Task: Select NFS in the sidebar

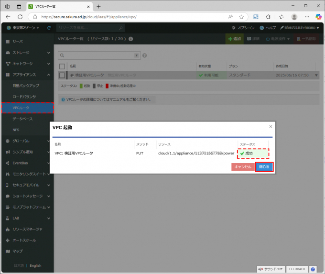Action: pyautogui.click(x=28, y=130)
